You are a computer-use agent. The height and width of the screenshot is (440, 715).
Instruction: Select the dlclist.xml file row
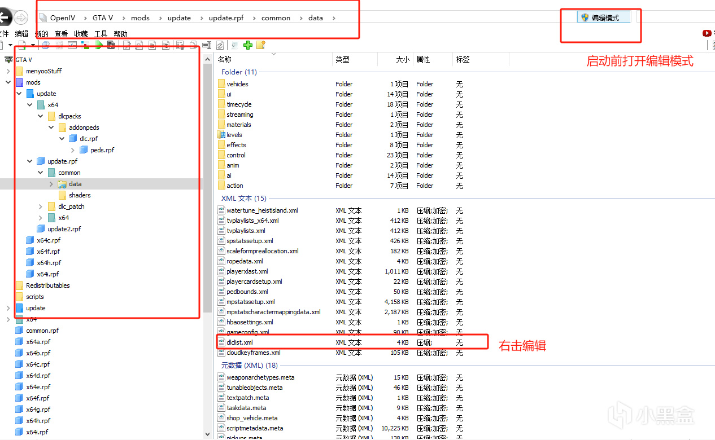(352, 342)
